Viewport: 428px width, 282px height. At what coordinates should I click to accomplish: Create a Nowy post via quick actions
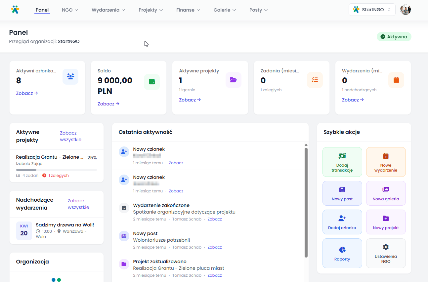[342, 193]
